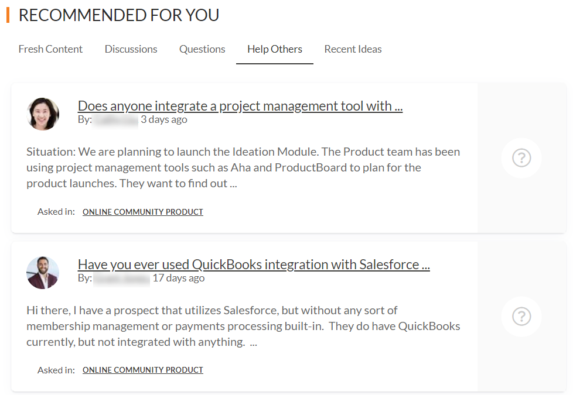Click the blurred author name on the QuickBooks post

click(x=121, y=279)
